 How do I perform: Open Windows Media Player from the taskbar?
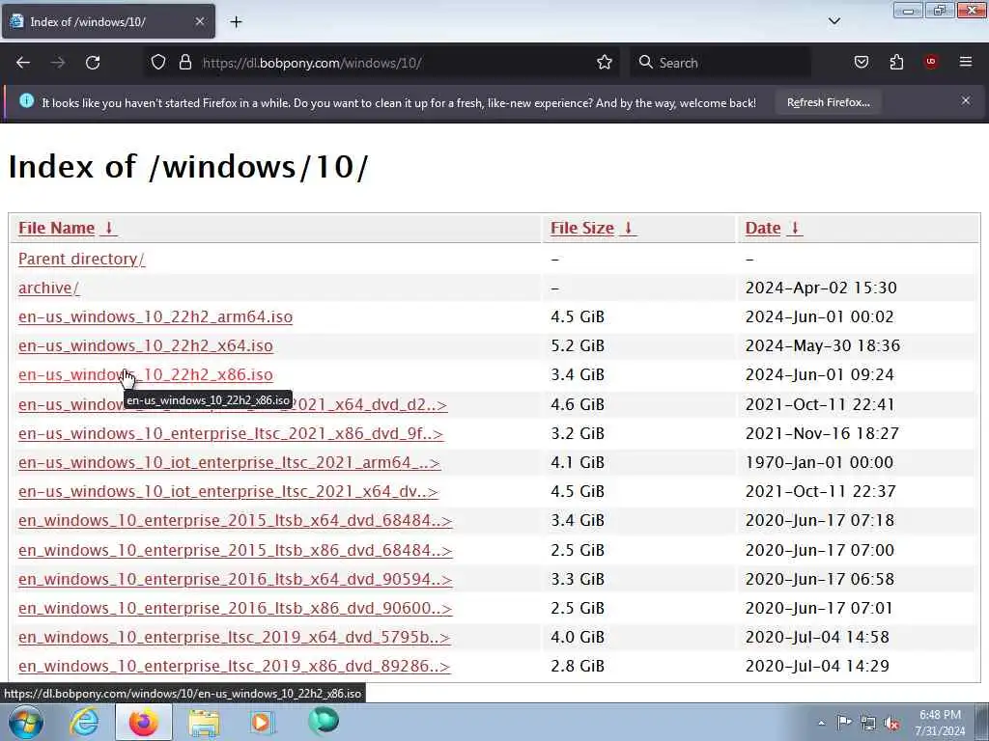[x=262, y=722]
